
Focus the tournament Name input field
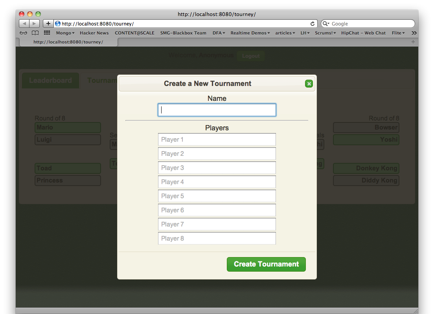pos(217,110)
